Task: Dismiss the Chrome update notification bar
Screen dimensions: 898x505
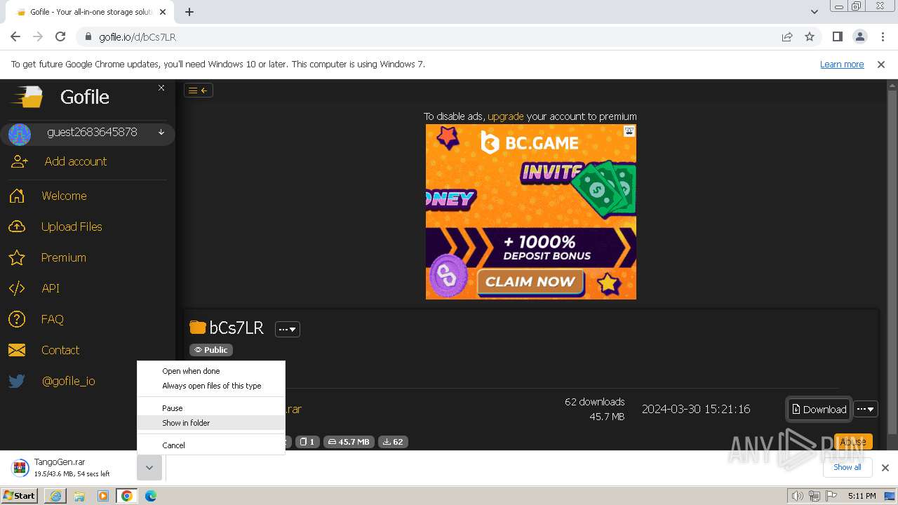Action: (x=881, y=64)
